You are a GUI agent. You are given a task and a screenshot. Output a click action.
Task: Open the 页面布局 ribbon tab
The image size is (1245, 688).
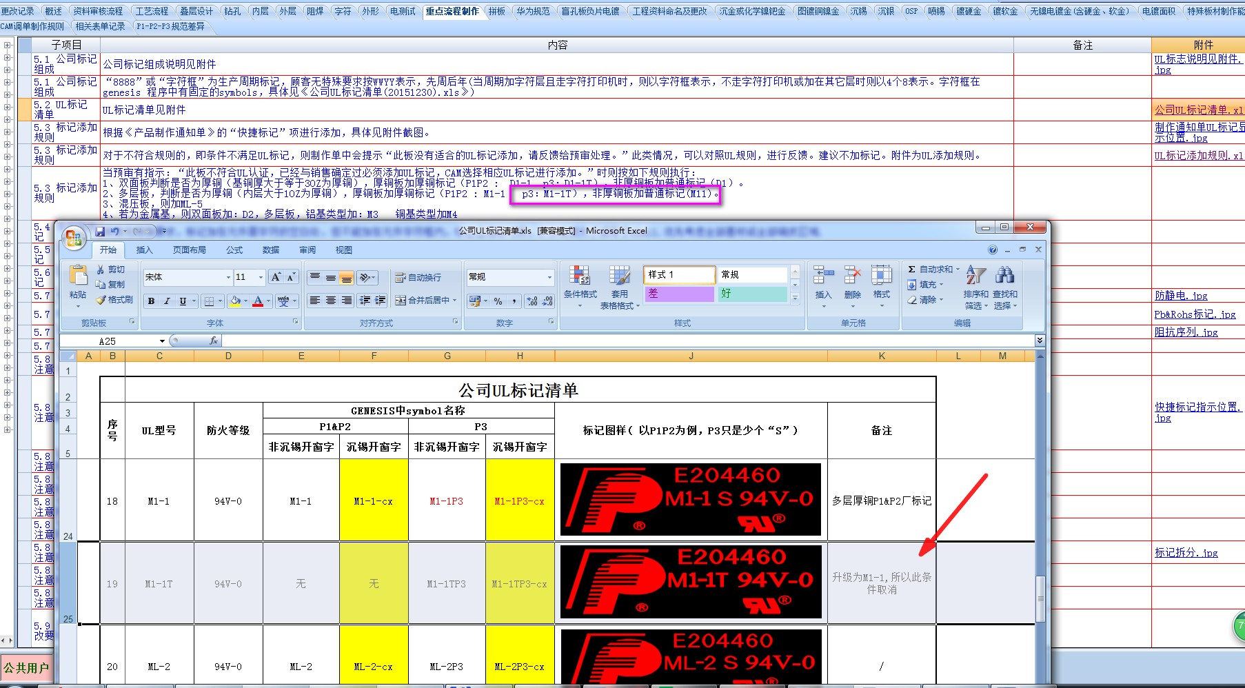pyautogui.click(x=190, y=250)
